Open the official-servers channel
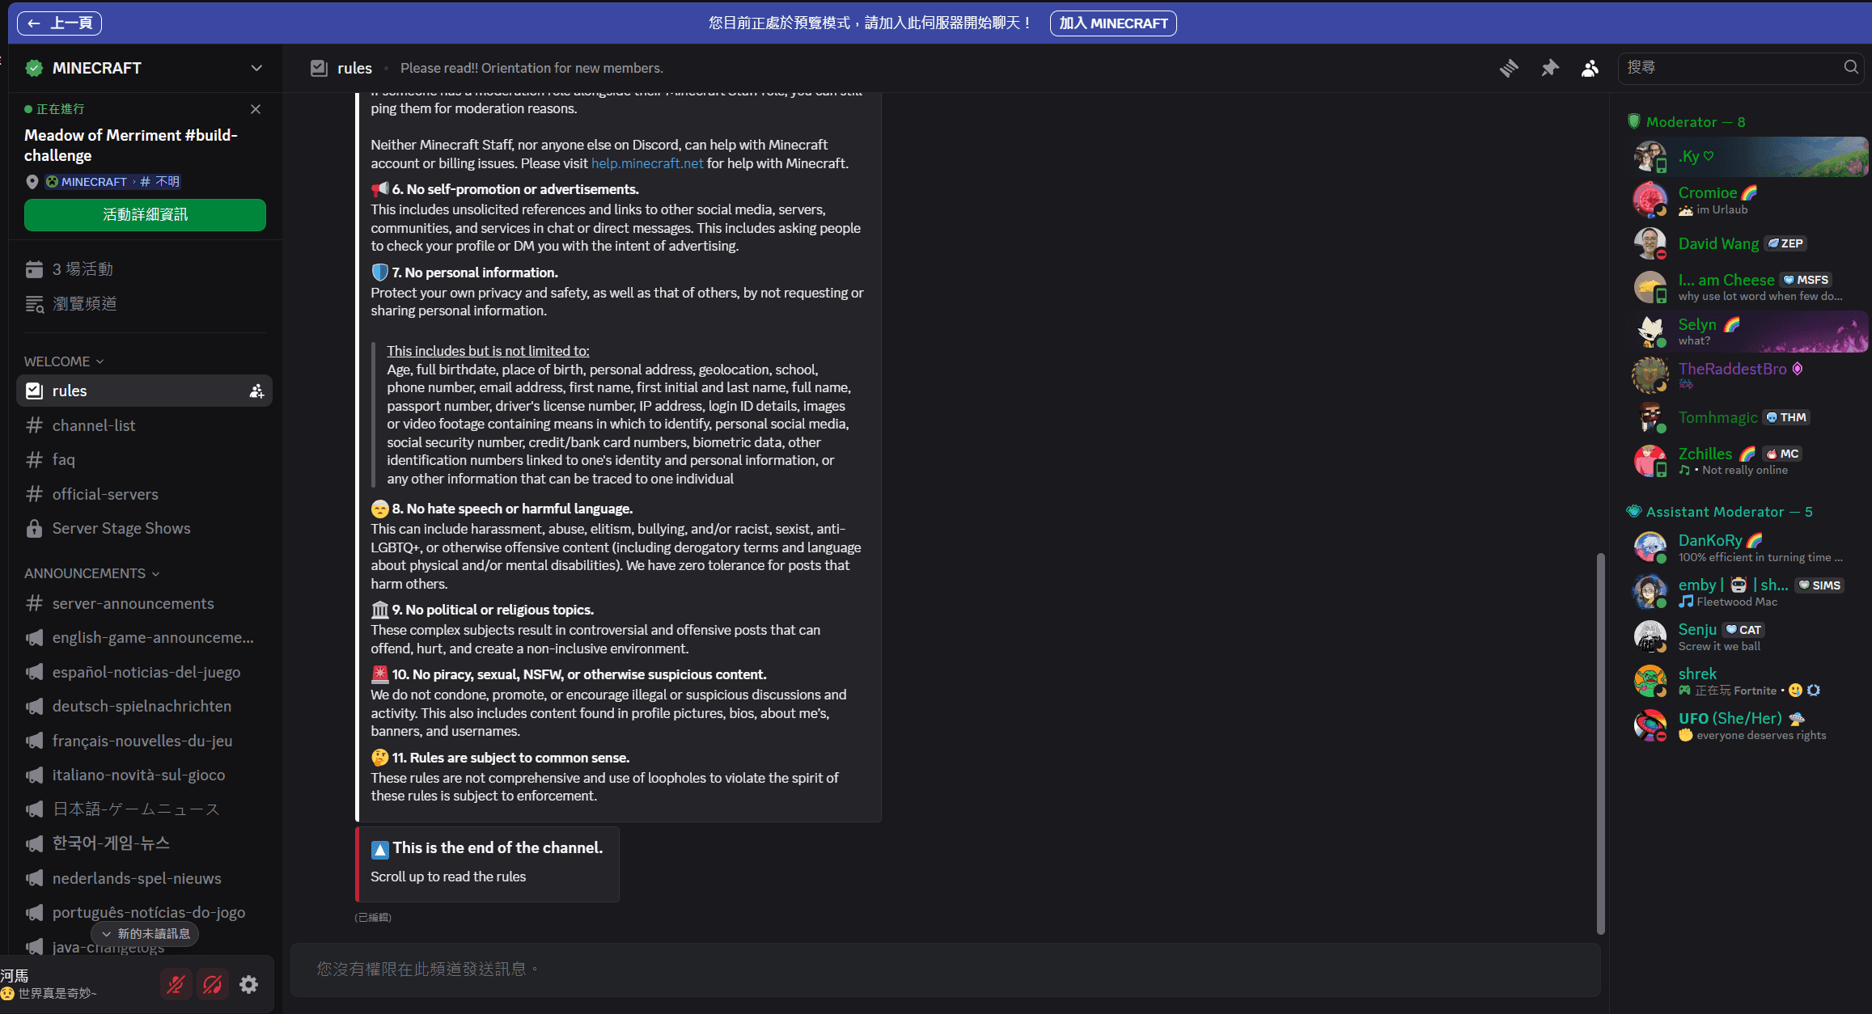 (x=144, y=494)
